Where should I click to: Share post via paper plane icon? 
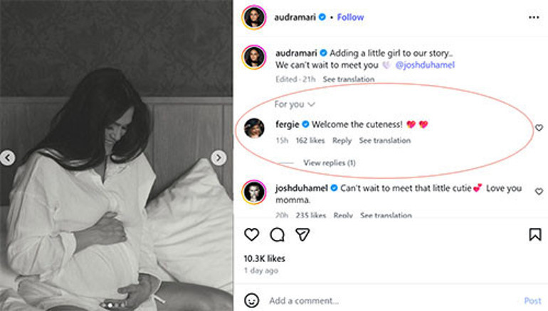coord(303,234)
